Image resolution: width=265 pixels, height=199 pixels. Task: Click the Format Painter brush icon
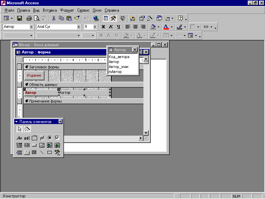[x=77, y=18]
